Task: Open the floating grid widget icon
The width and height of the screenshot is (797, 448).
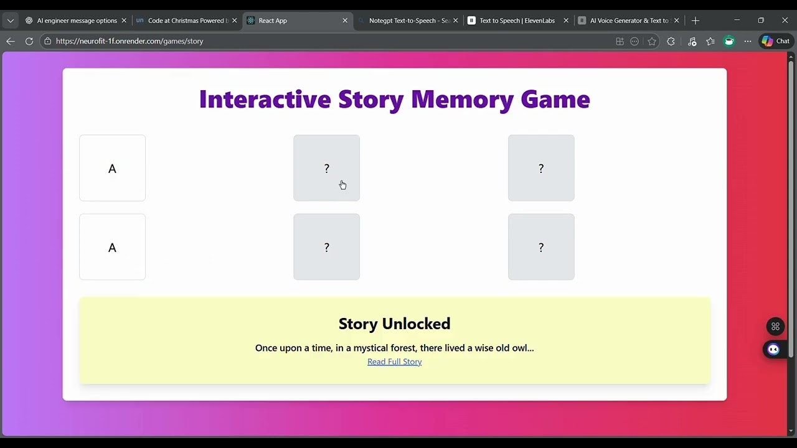Action: click(775, 326)
